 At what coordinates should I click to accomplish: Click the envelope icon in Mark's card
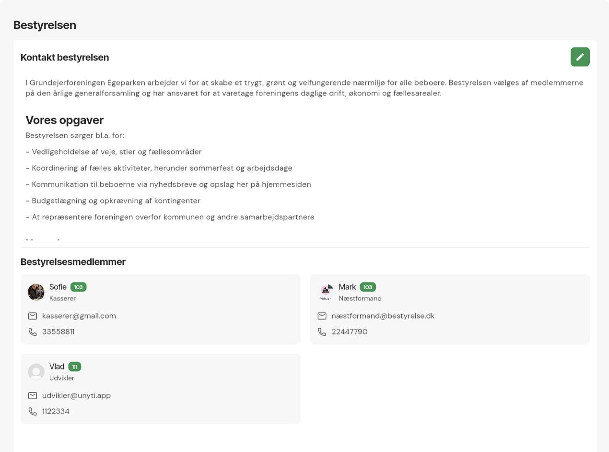(322, 316)
